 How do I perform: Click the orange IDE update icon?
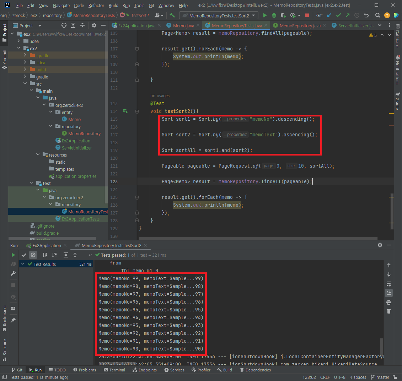point(387,15)
